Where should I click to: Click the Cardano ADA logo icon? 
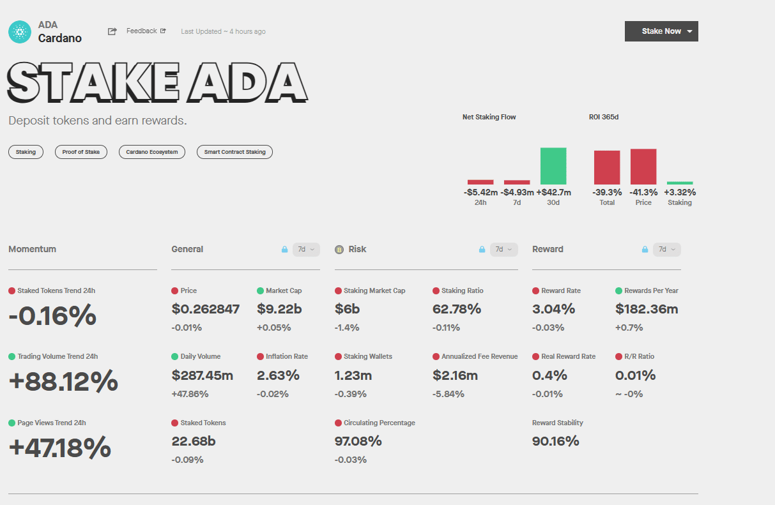(20, 32)
